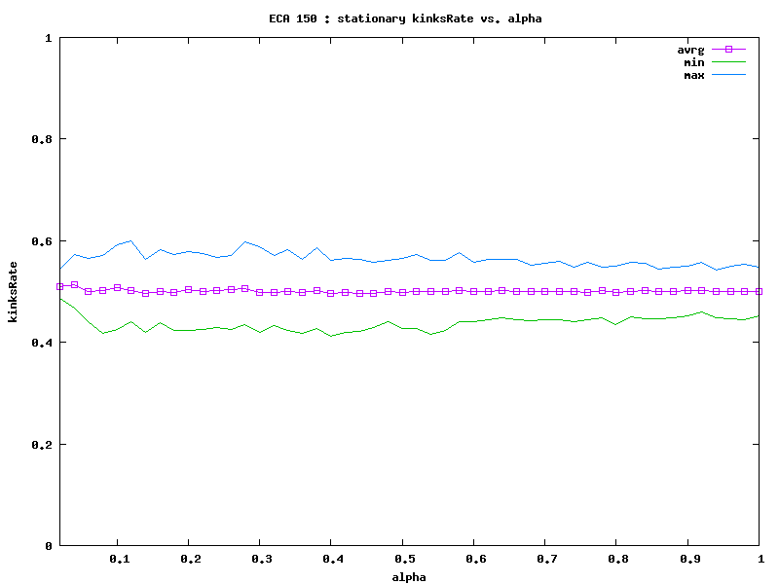Viewport: 779px width, 584px height.
Task: Click the 0.2 tick label on the y-axis
Action: click(x=41, y=445)
